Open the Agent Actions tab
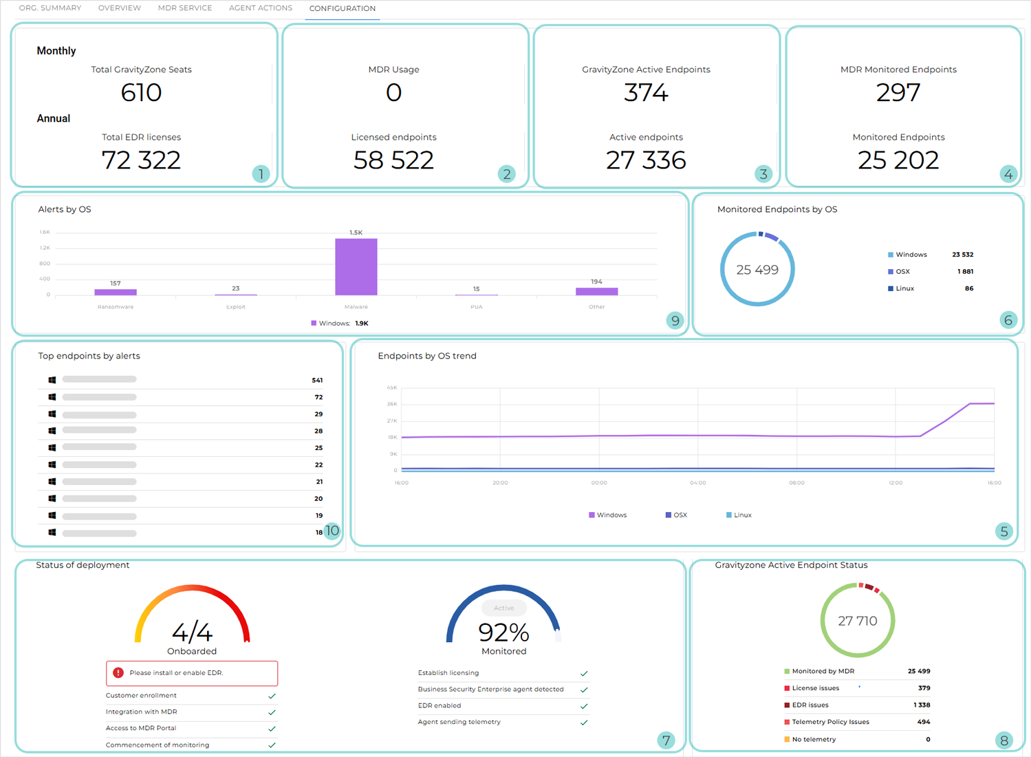The height and width of the screenshot is (757, 1031). click(x=260, y=8)
